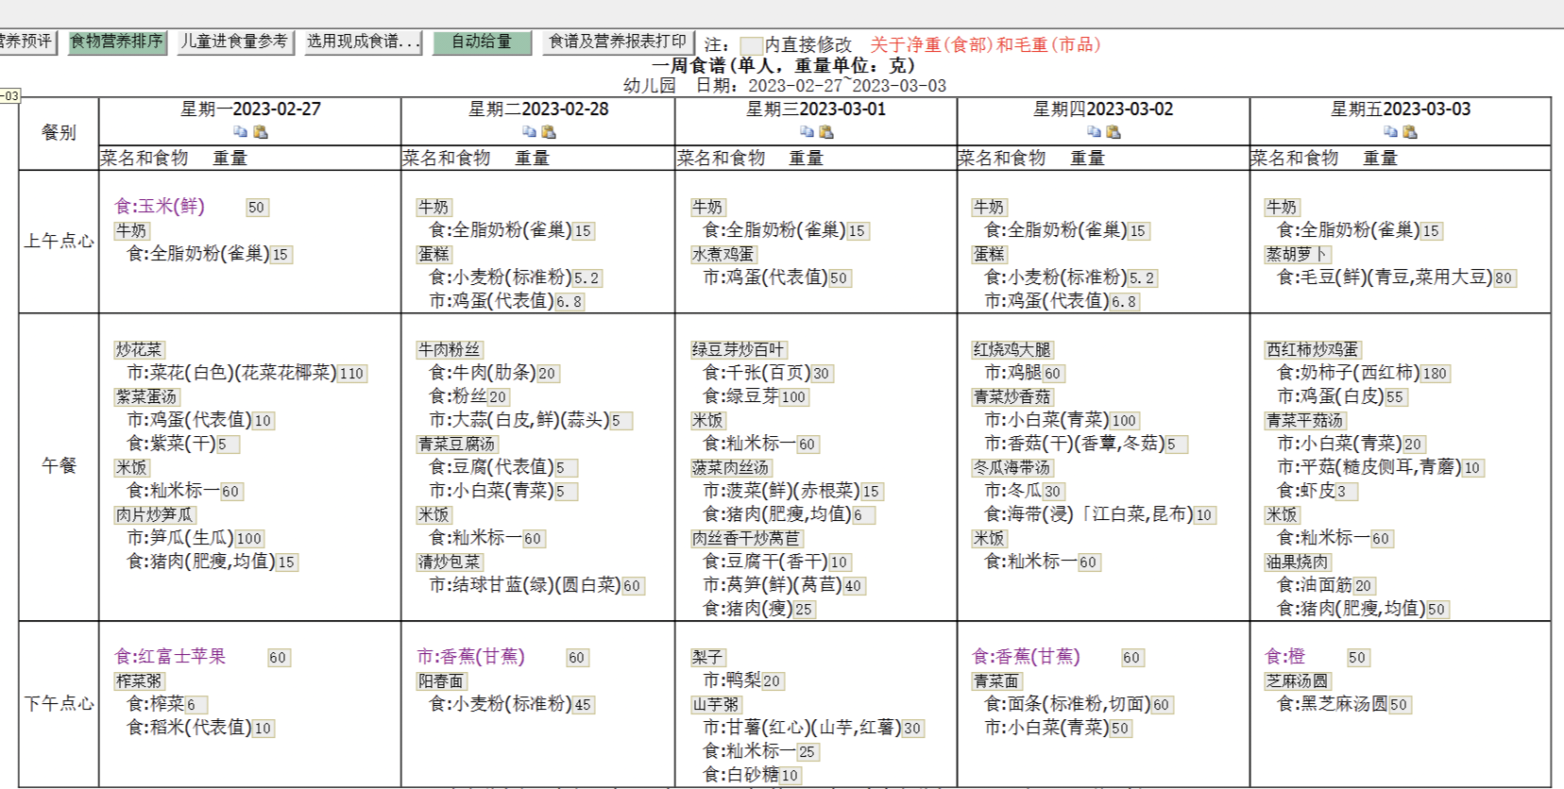This screenshot has width=1564, height=789.
Task: Select the 绿豆芽炒百叶 dish label
Action: pos(739,350)
